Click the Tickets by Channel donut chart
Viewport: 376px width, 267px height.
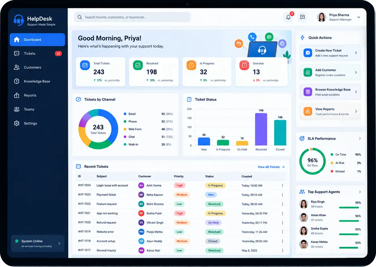(98, 129)
